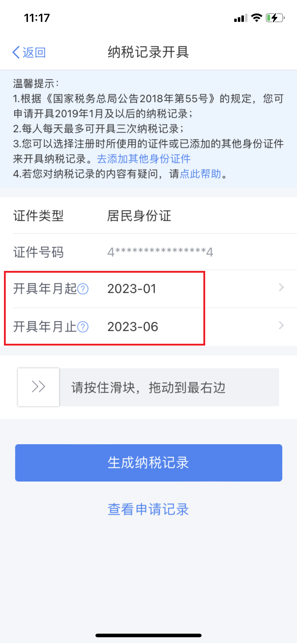Viewport: 297px width, 643px height.
Task: Tap the 居民身份证 document type value
Action: tap(139, 216)
